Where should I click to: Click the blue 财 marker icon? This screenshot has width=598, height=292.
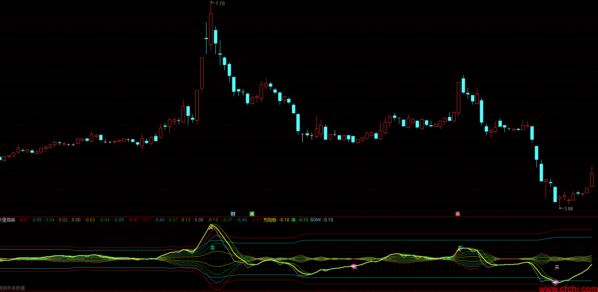pyautogui.click(x=233, y=214)
